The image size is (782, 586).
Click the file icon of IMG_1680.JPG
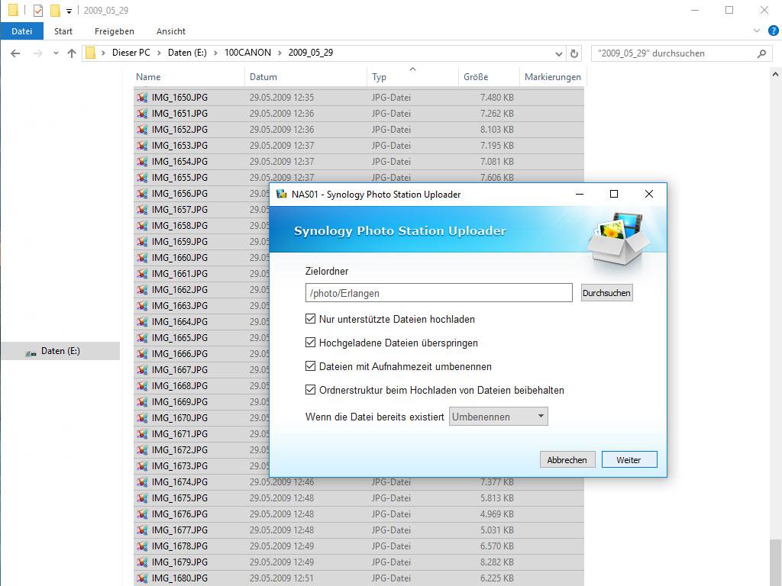142,578
